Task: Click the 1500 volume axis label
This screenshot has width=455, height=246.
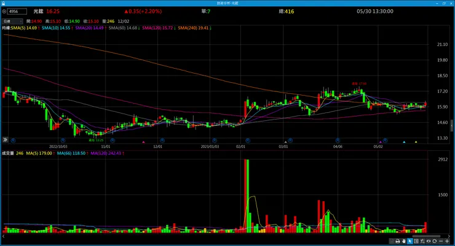Action: [x=443, y=194]
